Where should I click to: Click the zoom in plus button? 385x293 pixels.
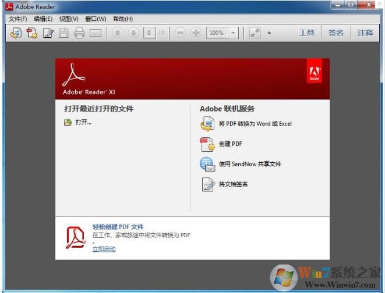196,33
